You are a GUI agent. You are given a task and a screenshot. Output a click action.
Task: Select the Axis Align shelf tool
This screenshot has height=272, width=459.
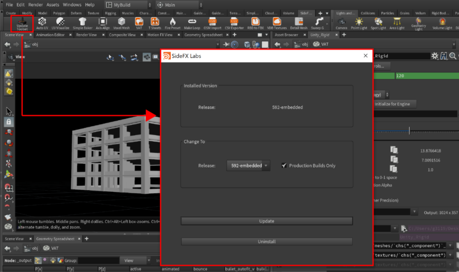click(x=103, y=23)
